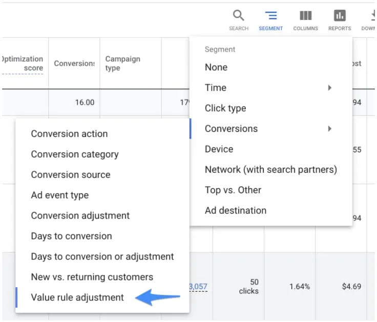Choose New vs. returning customers
377x322 pixels.
pyautogui.click(x=92, y=277)
